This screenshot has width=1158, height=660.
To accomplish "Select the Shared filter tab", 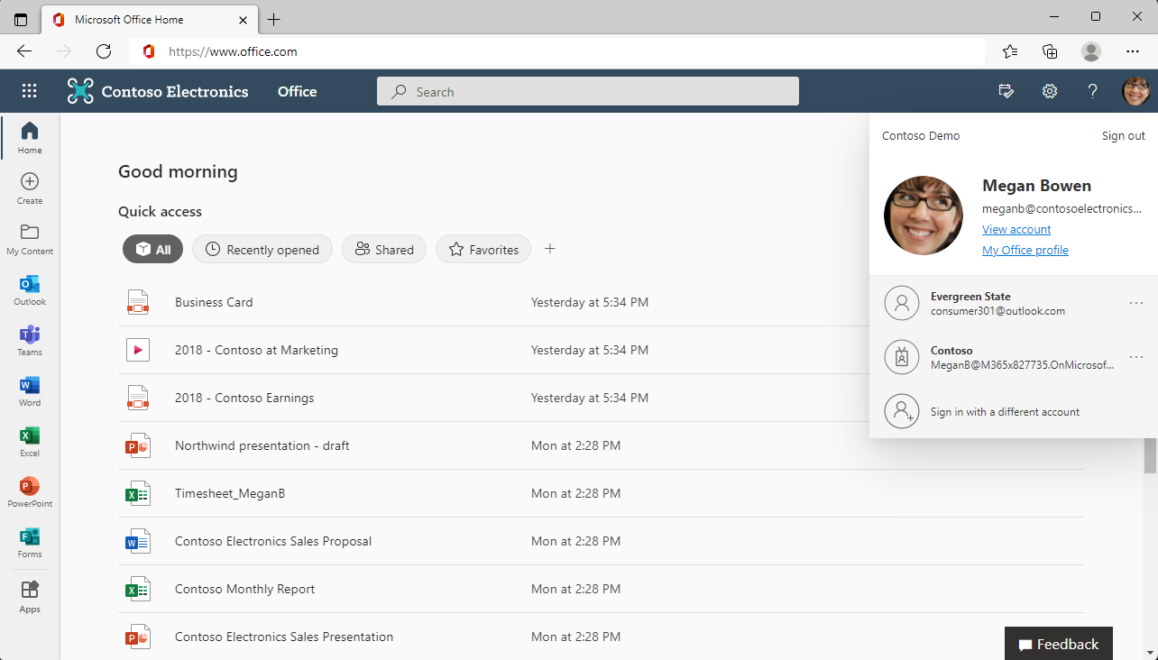I will (384, 250).
